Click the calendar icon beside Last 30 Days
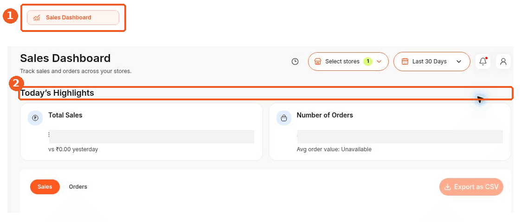 [x=405, y=62]
